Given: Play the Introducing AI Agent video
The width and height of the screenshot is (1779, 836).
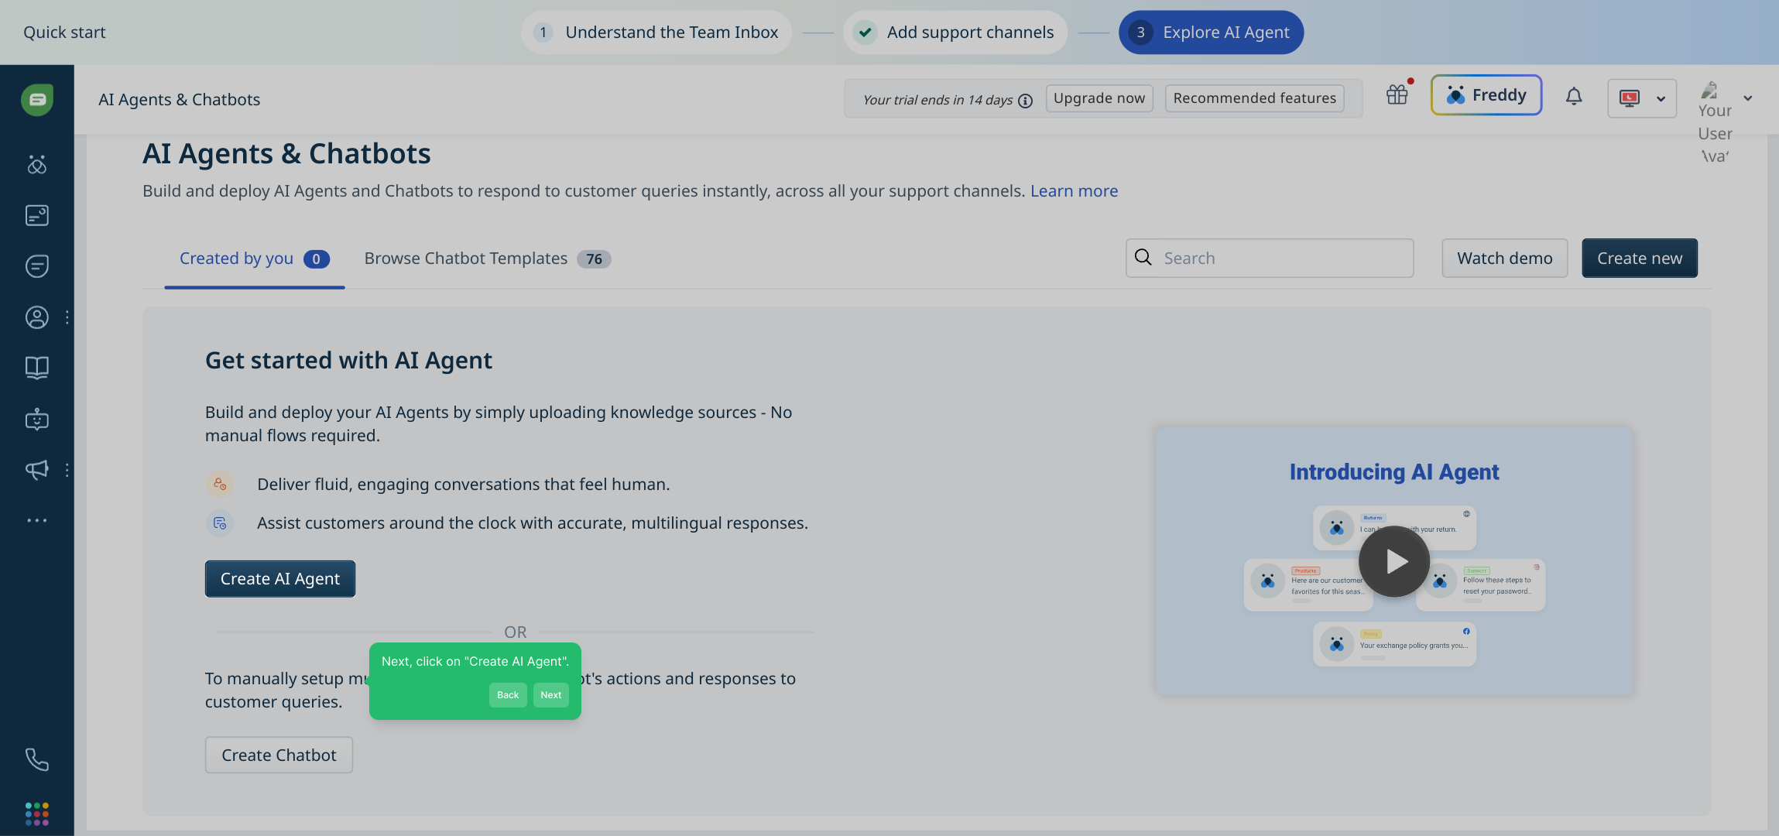Looking at the screenshot, I should pyautogui.click(x=1394, y=561).
